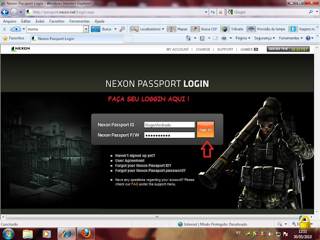Click the horizontal page scrollbar
Image resolution: width=320 pixels, height=240 pixels.
(x=156, y=216)
